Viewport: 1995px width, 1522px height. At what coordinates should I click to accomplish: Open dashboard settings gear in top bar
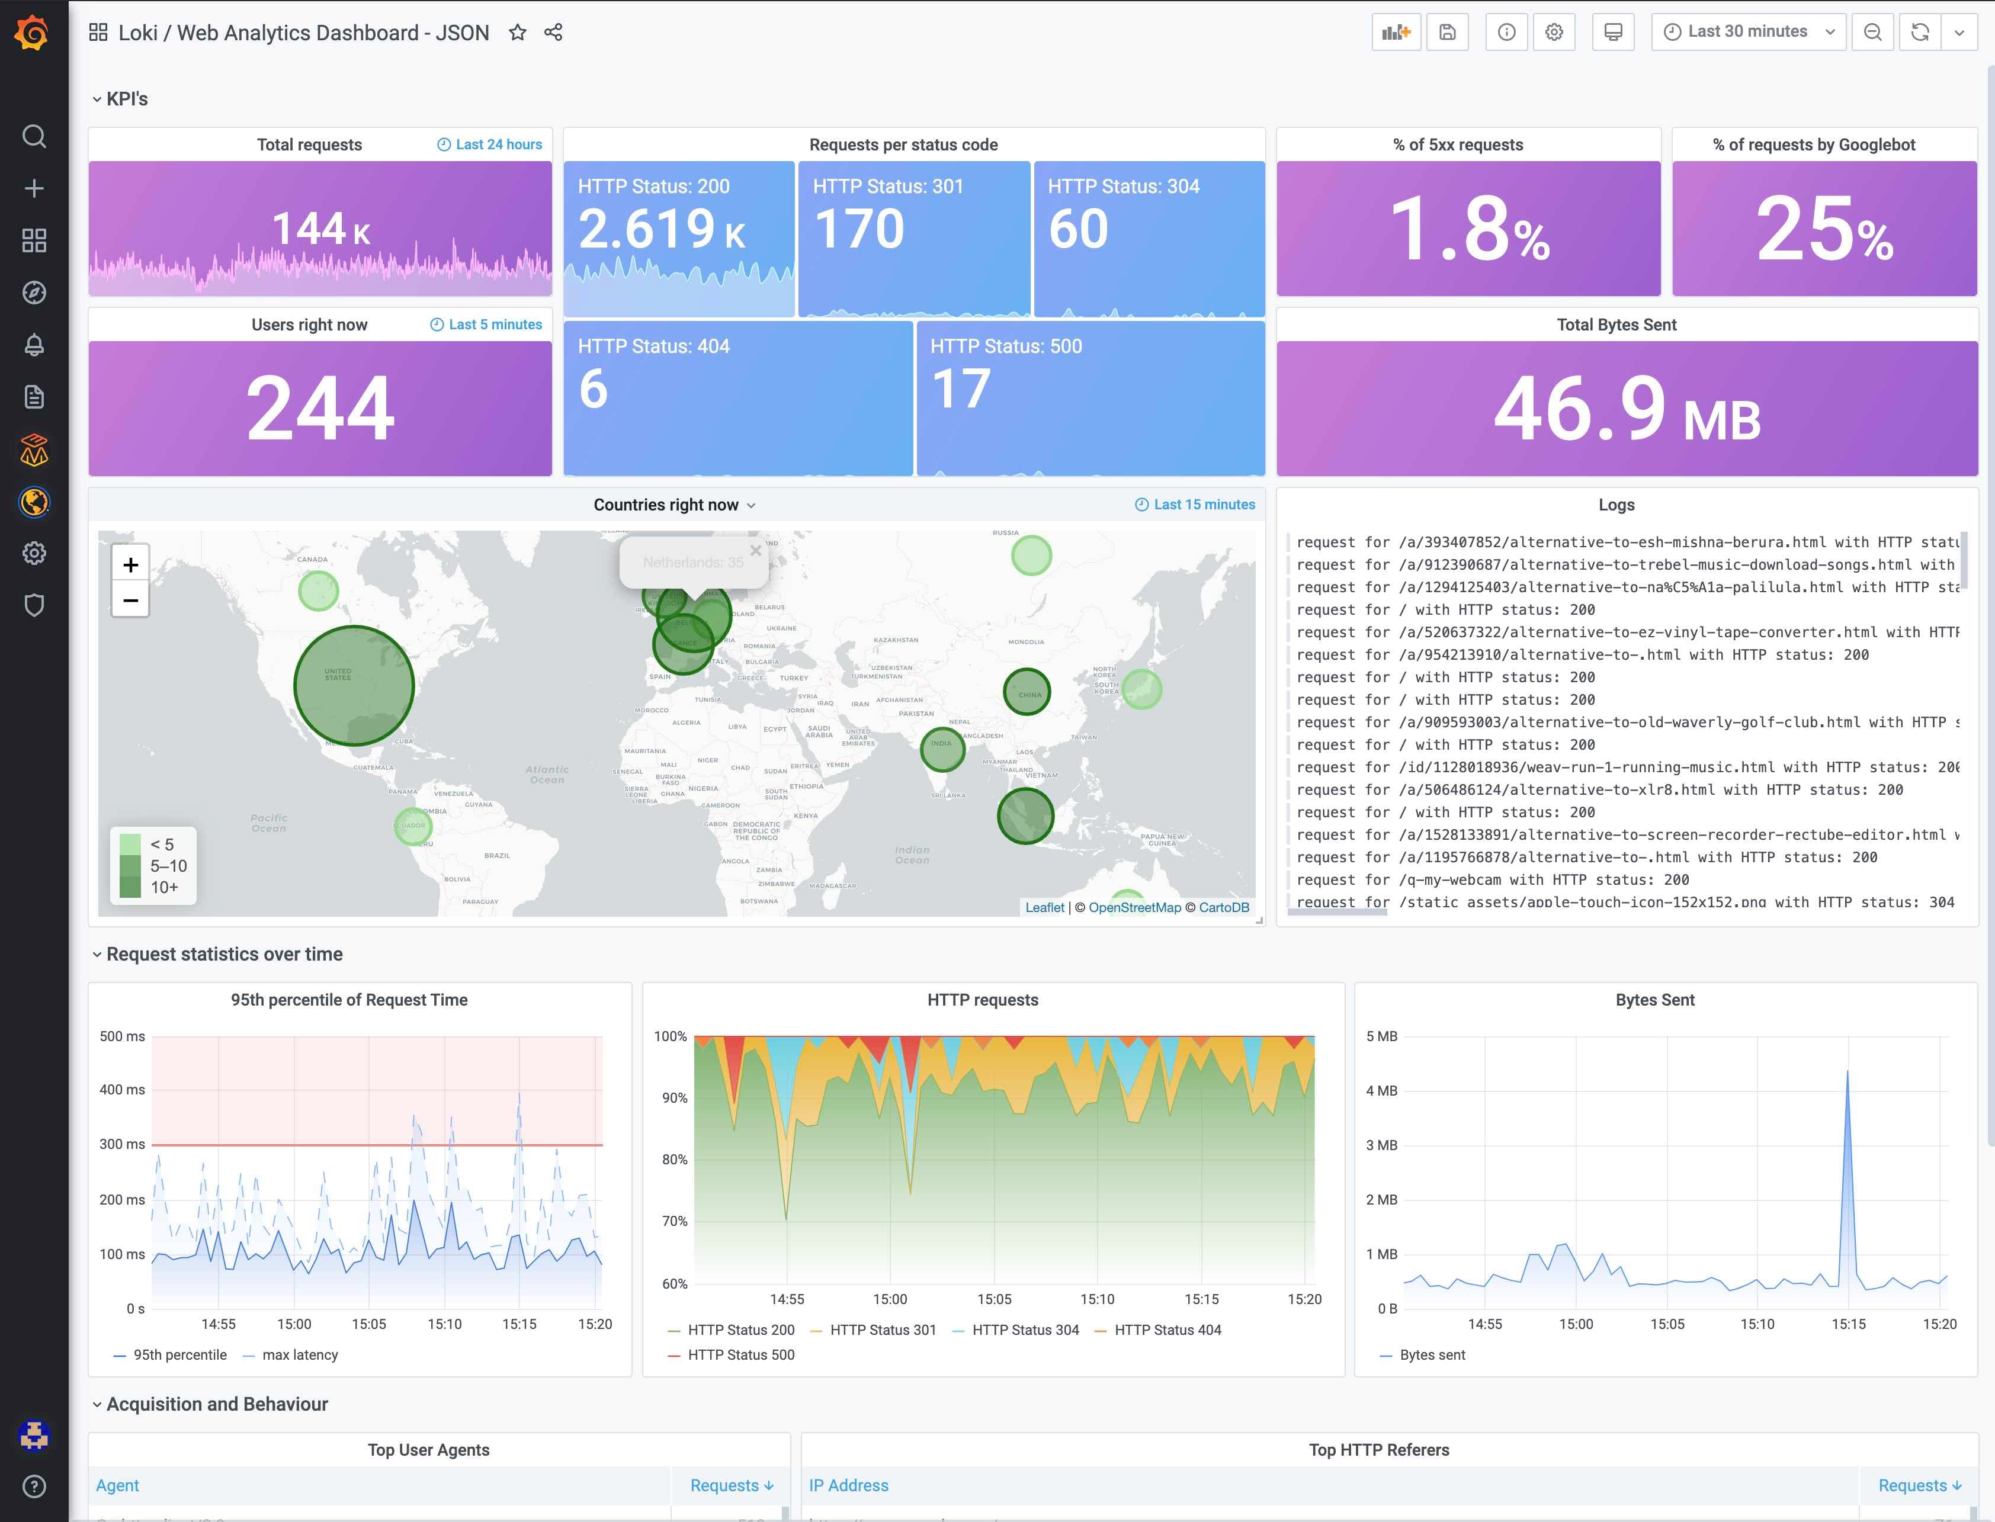click(x=1554, y=33)
